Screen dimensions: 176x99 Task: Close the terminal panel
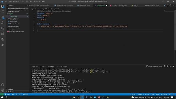point(173,67)
